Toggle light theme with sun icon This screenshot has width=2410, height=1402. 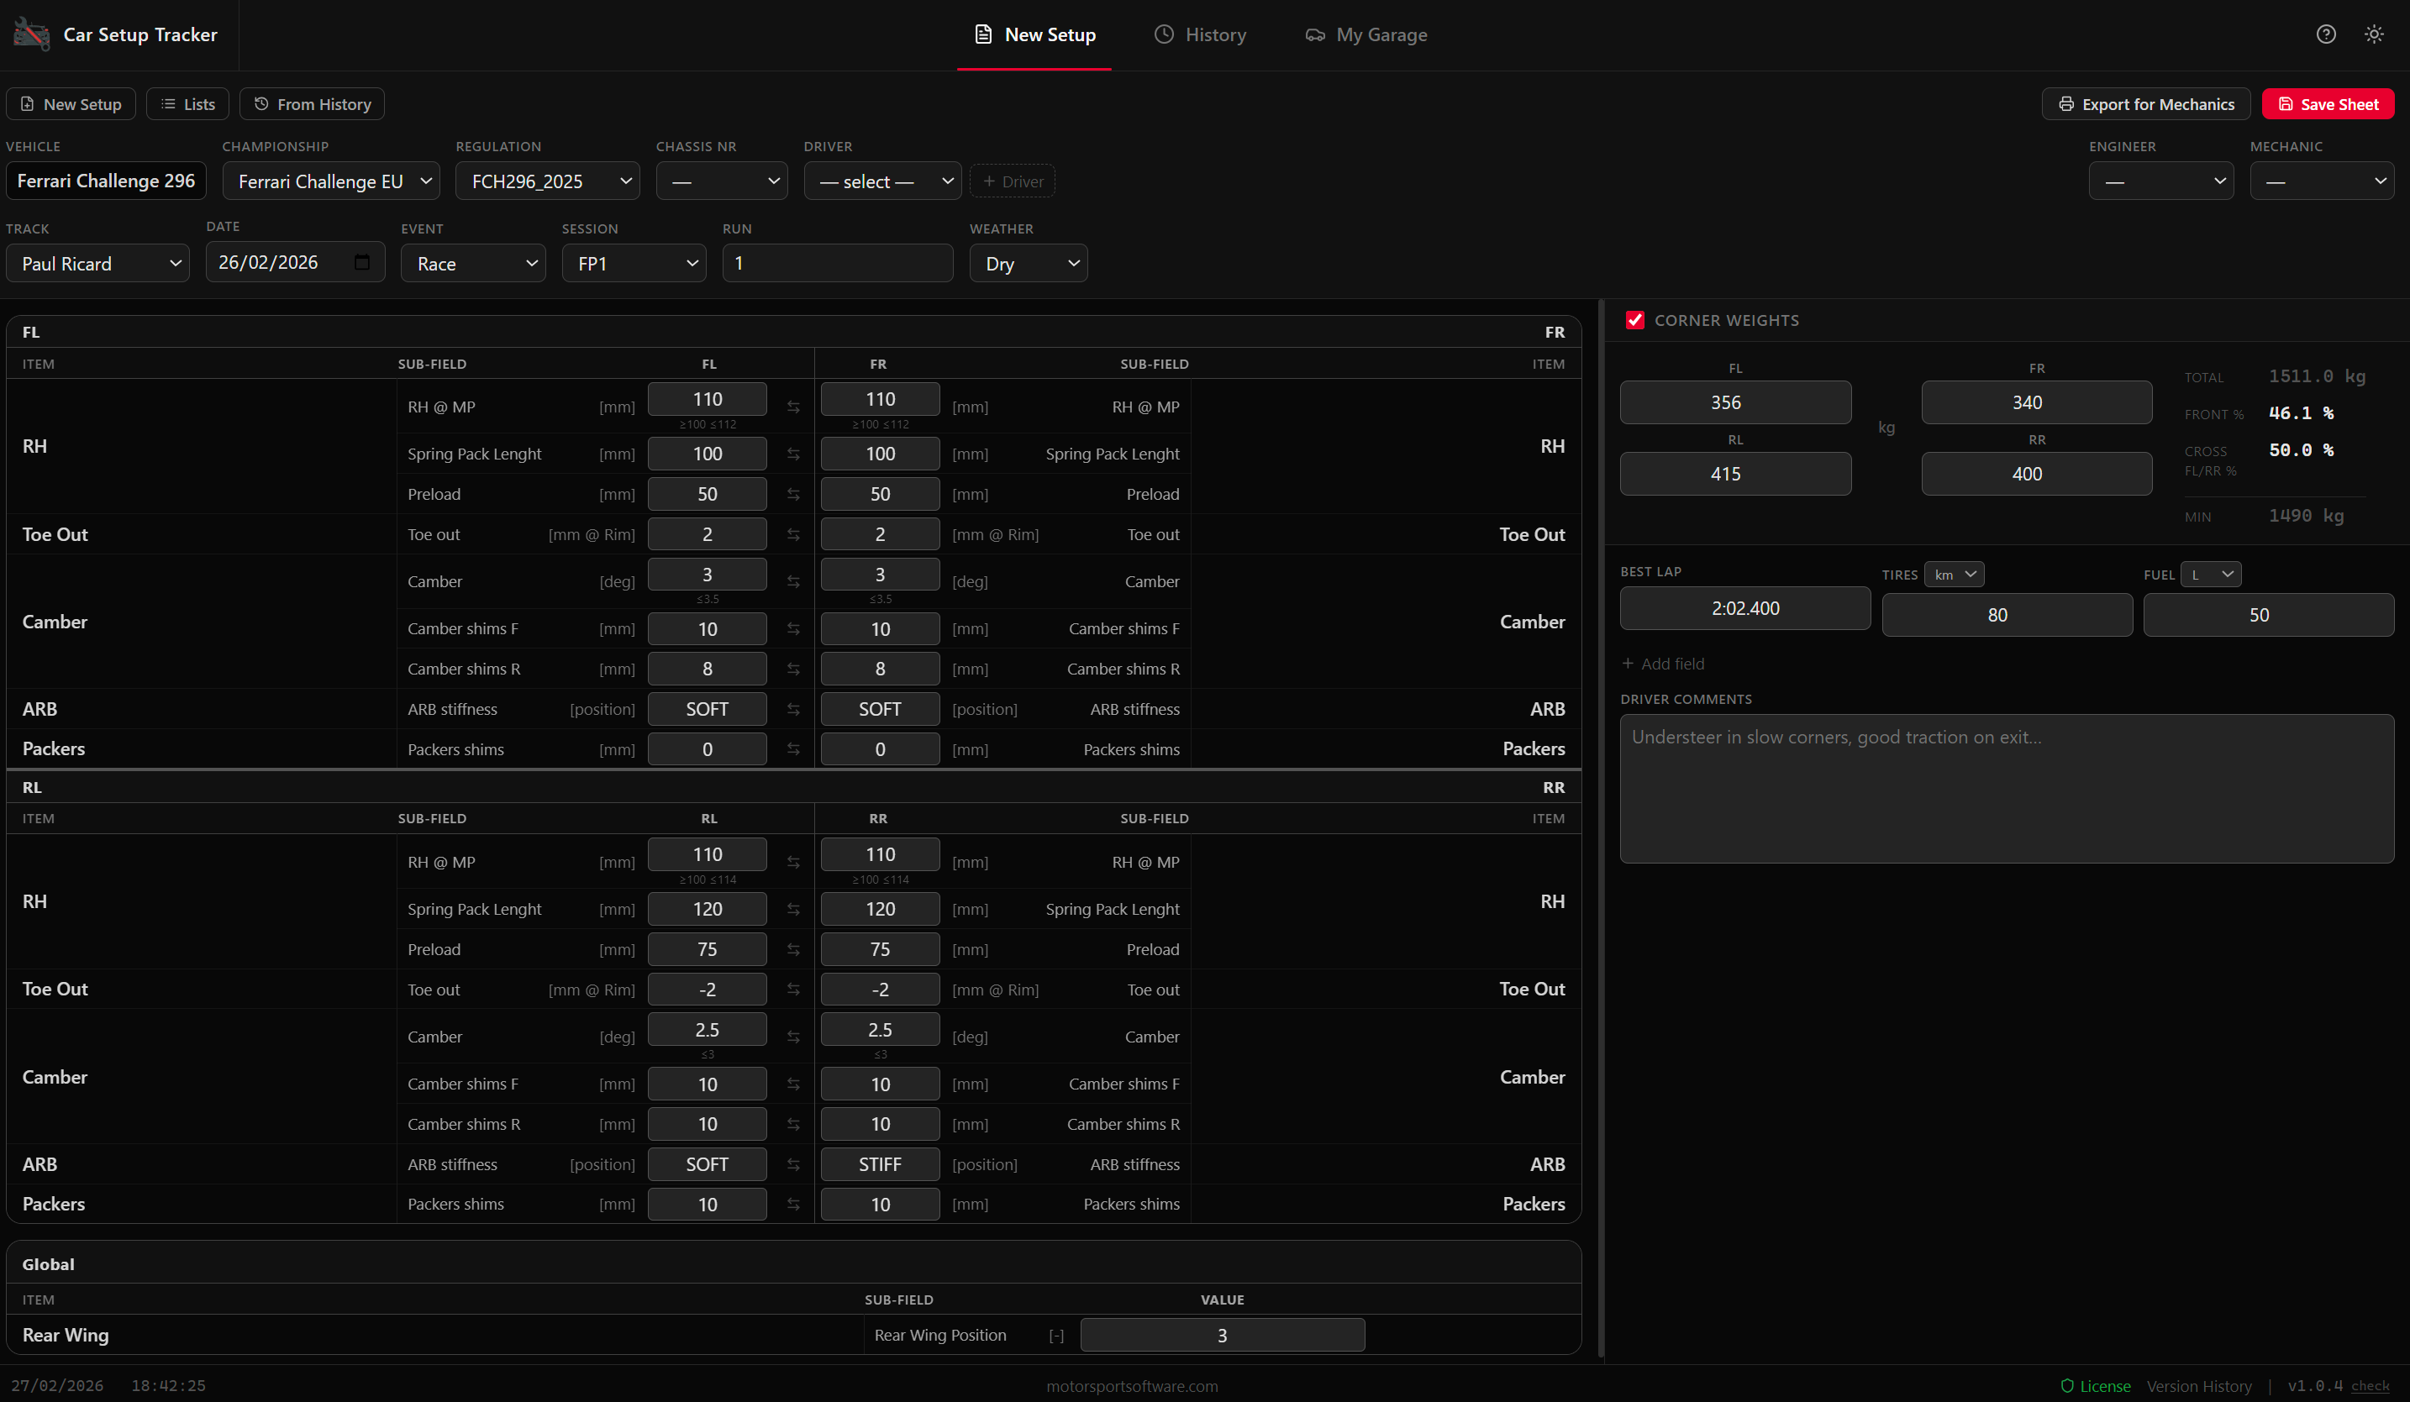[2375, 34]
